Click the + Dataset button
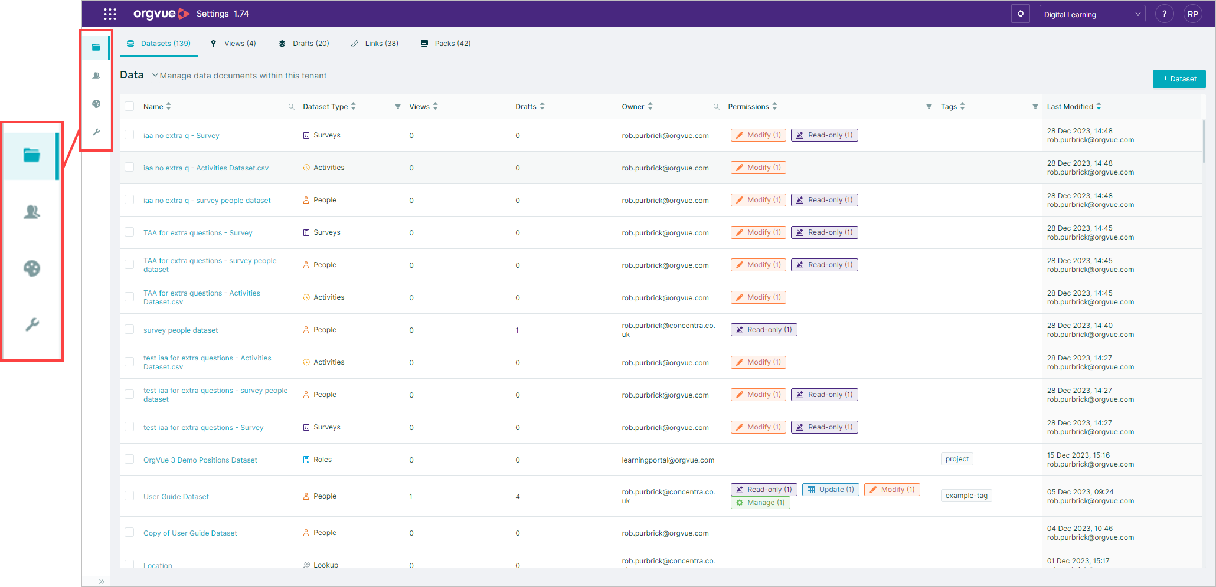The image size is (1216, 587). point(1179,79)
